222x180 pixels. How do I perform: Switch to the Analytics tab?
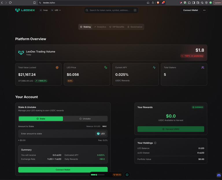pyautogui.click(x=100, y=27)
